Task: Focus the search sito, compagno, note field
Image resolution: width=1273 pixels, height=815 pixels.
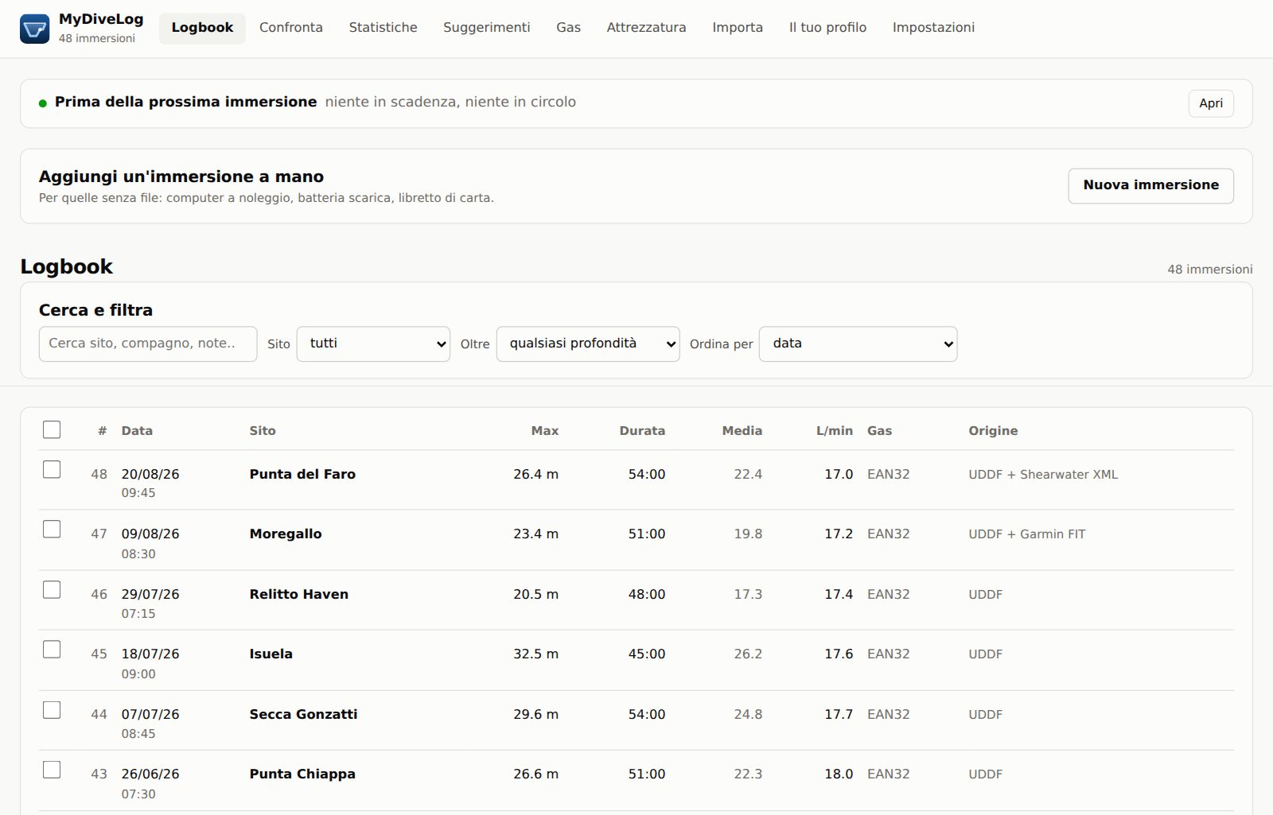Action: 148,343
